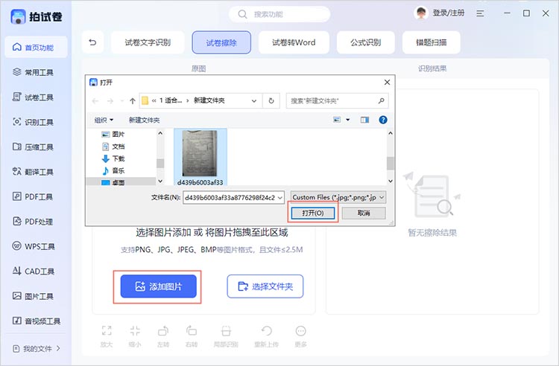Click the address bar breadcrumb 新建文件夹
Screen dimensions: 559x366
tap(209, 100)
